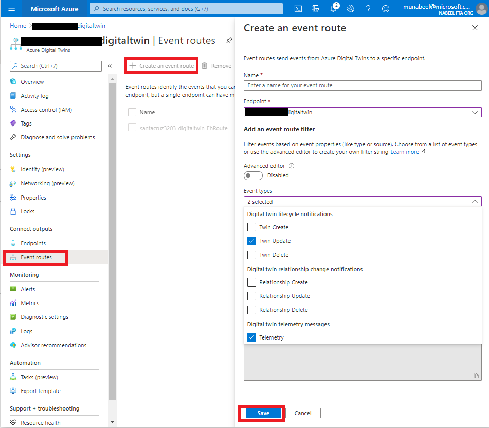The width and height of the screenshot is (489, 428).
Task: Go to Home breadcrumb
Action: coord(18,26)
